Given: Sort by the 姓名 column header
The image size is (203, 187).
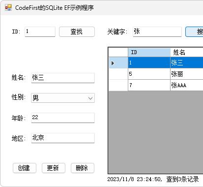Looking at the screenshot, I should [187, 52].
